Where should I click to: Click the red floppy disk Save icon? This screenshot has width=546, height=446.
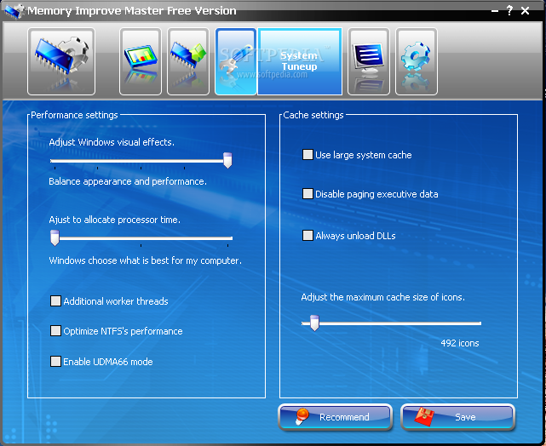(x=424, y=416)
